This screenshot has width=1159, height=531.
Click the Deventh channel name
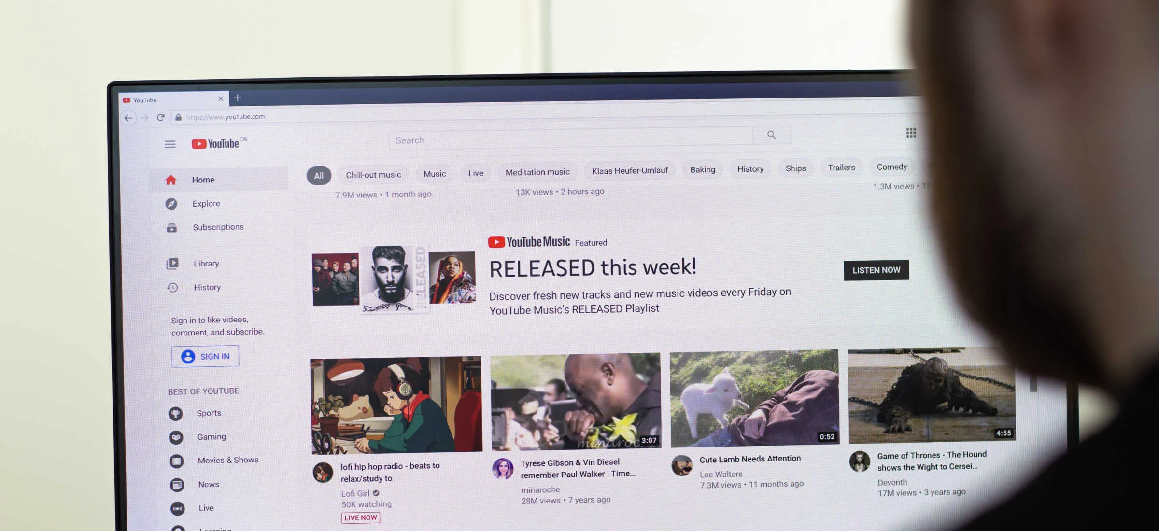click(892, 482)
